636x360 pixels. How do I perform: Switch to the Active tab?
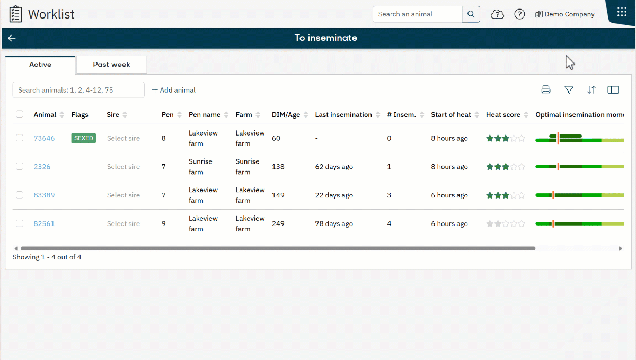pyautogui.click(x=40, y=65)
